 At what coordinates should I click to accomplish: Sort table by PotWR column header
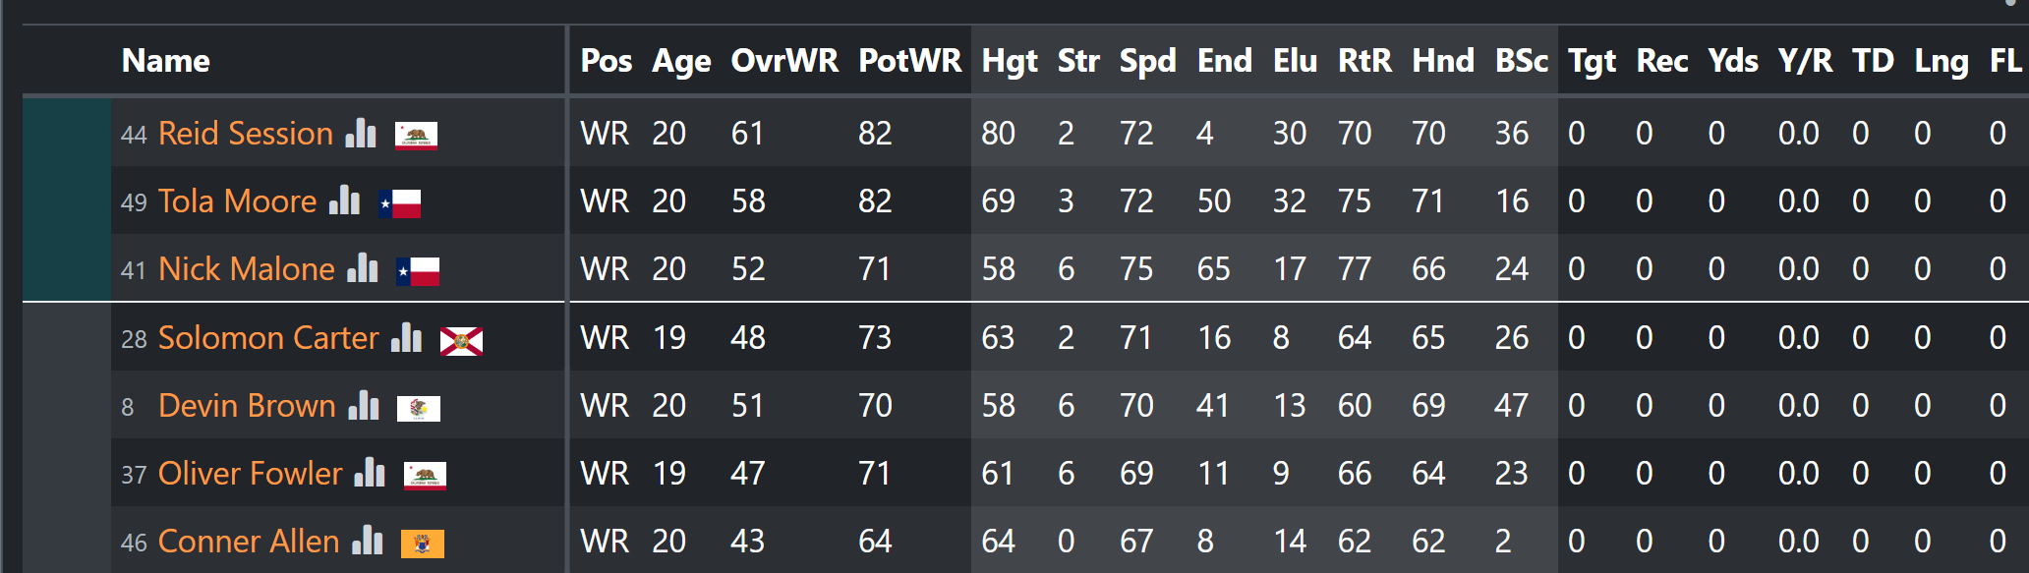pos(909,61)
